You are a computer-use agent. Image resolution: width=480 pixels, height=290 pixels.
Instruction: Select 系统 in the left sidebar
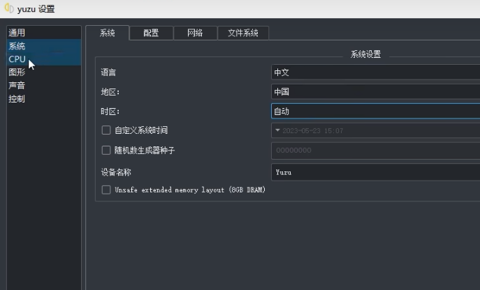point(17,46)
